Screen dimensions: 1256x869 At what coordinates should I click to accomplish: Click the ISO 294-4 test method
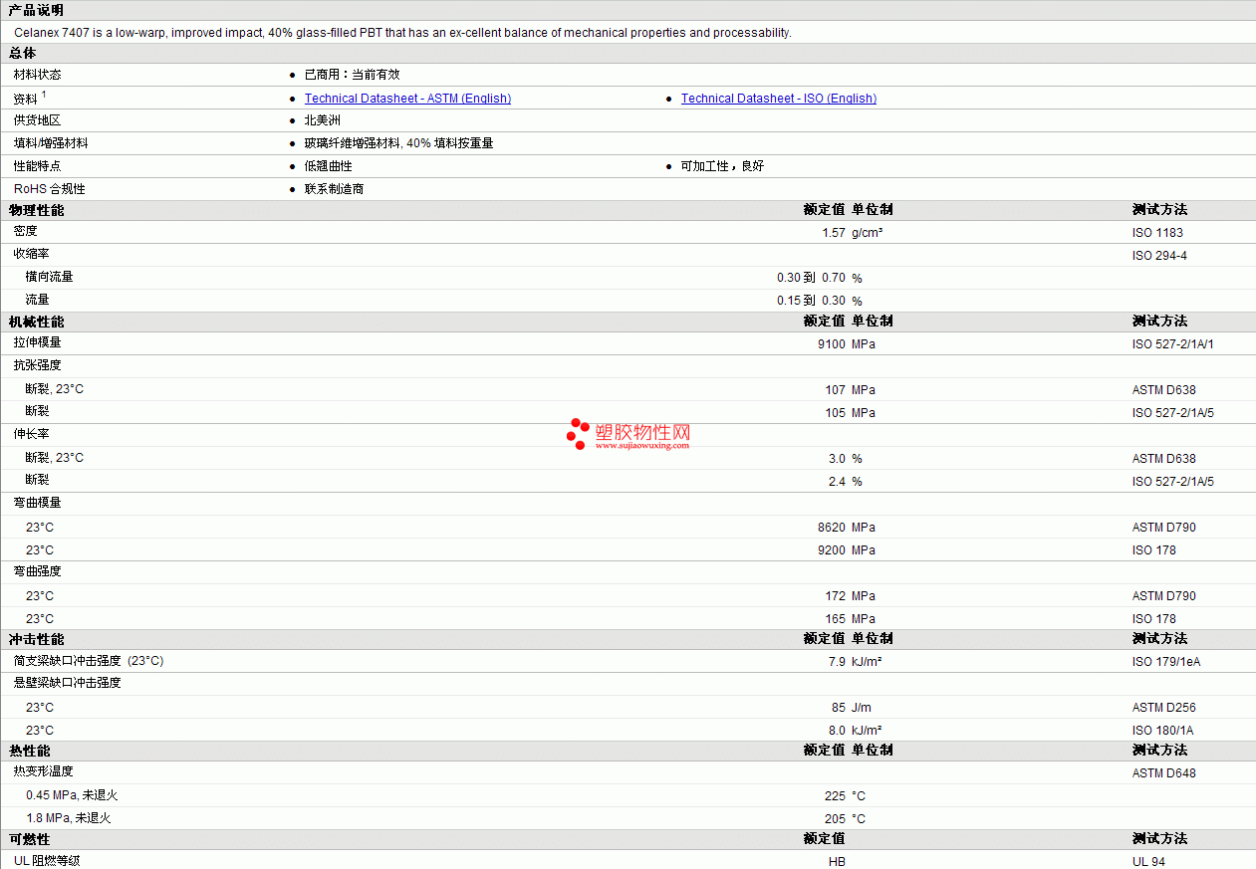(x=1159, y=256)
